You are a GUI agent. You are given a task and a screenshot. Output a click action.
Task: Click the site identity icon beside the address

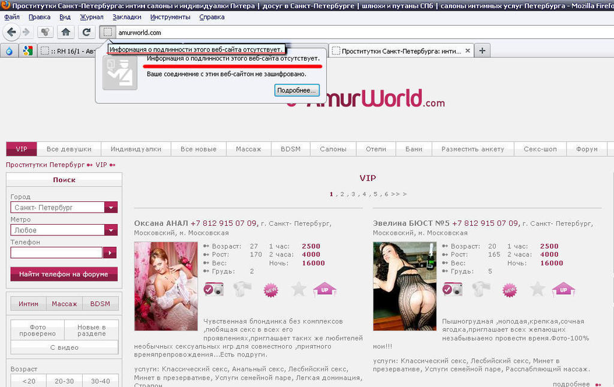107,32
